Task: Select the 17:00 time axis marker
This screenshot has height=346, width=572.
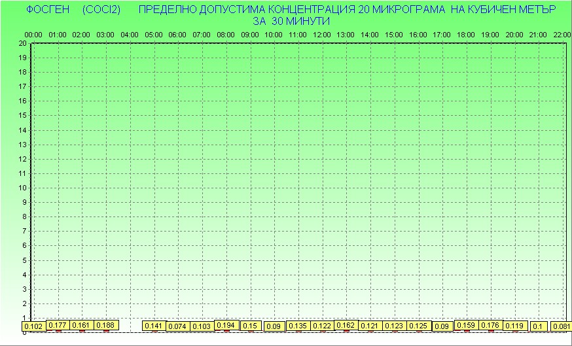Action: coord(442,34)
